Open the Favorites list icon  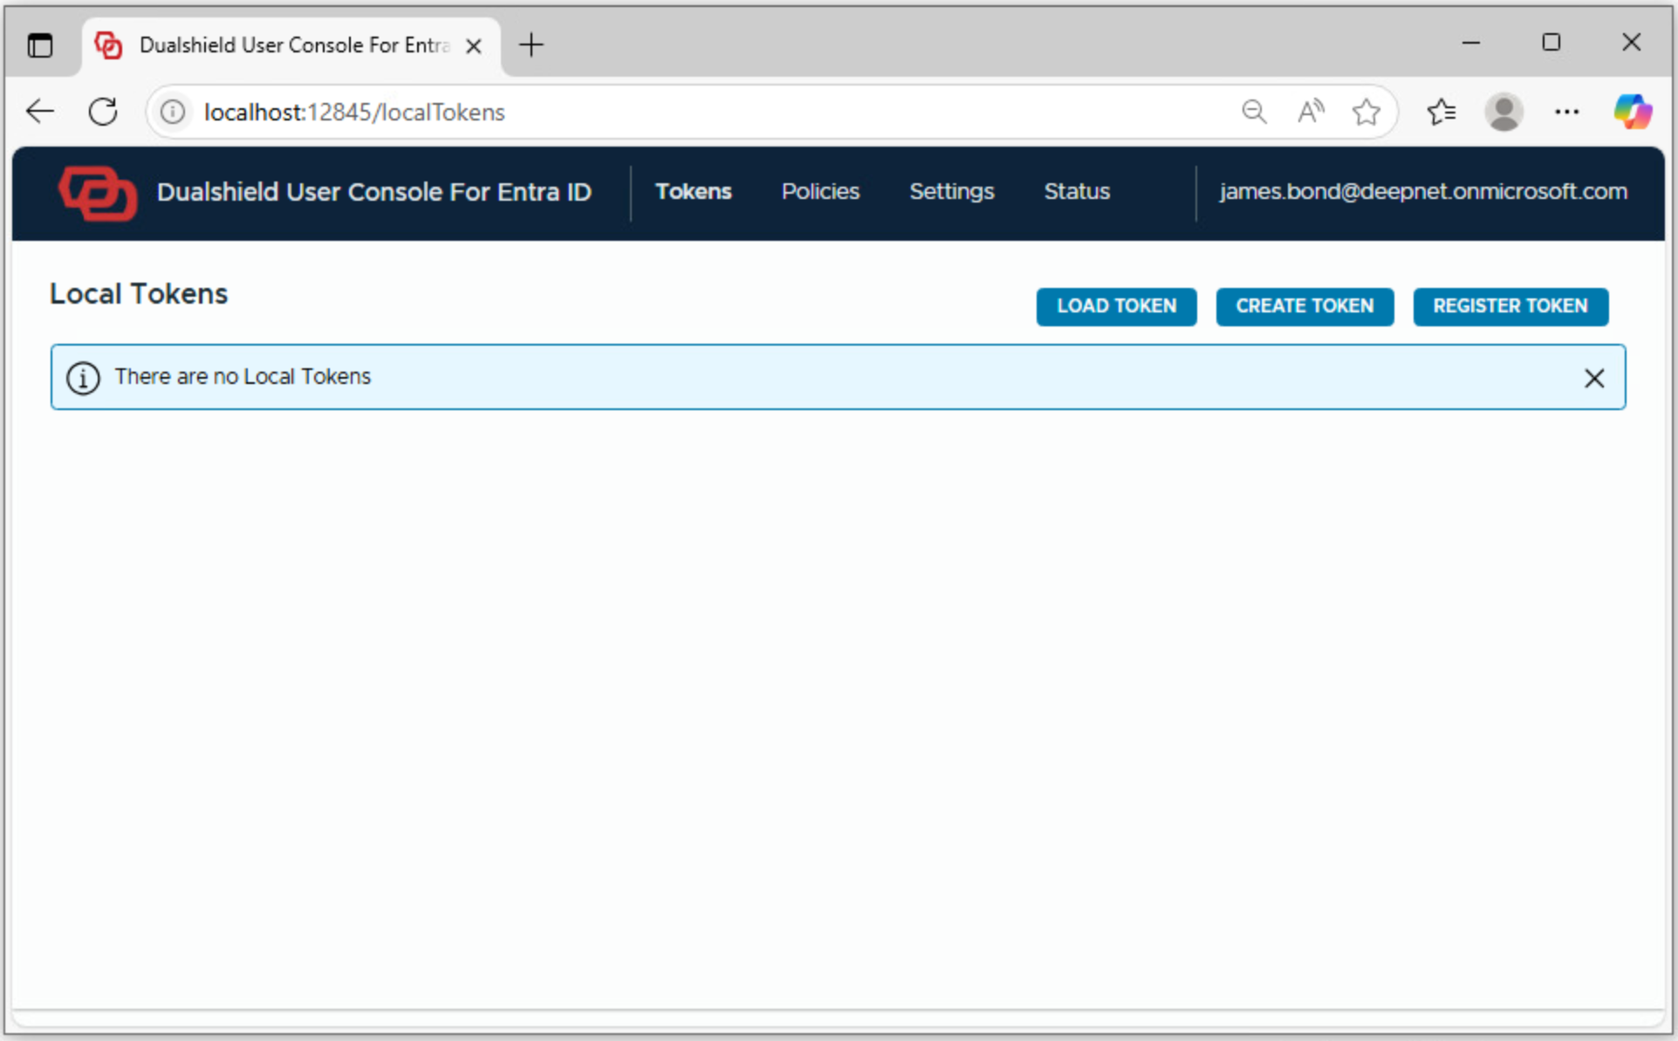coord(1441,112)
